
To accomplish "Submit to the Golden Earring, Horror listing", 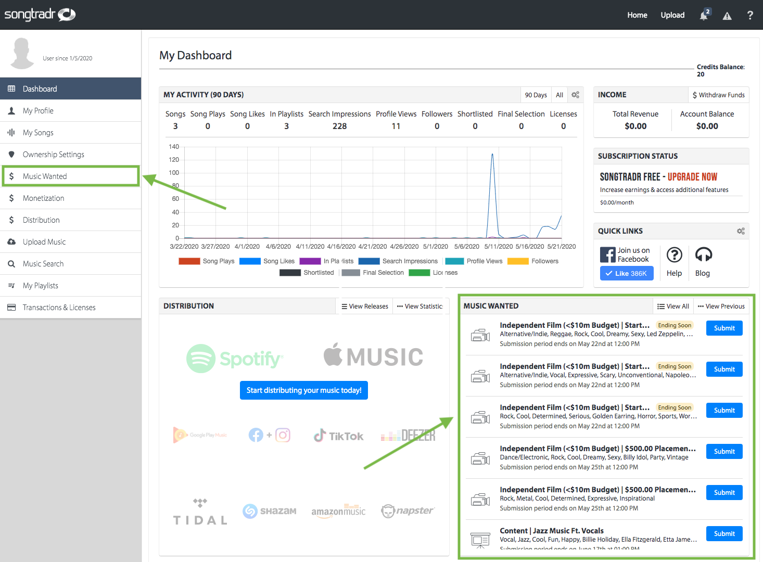I will coord(724,411).
